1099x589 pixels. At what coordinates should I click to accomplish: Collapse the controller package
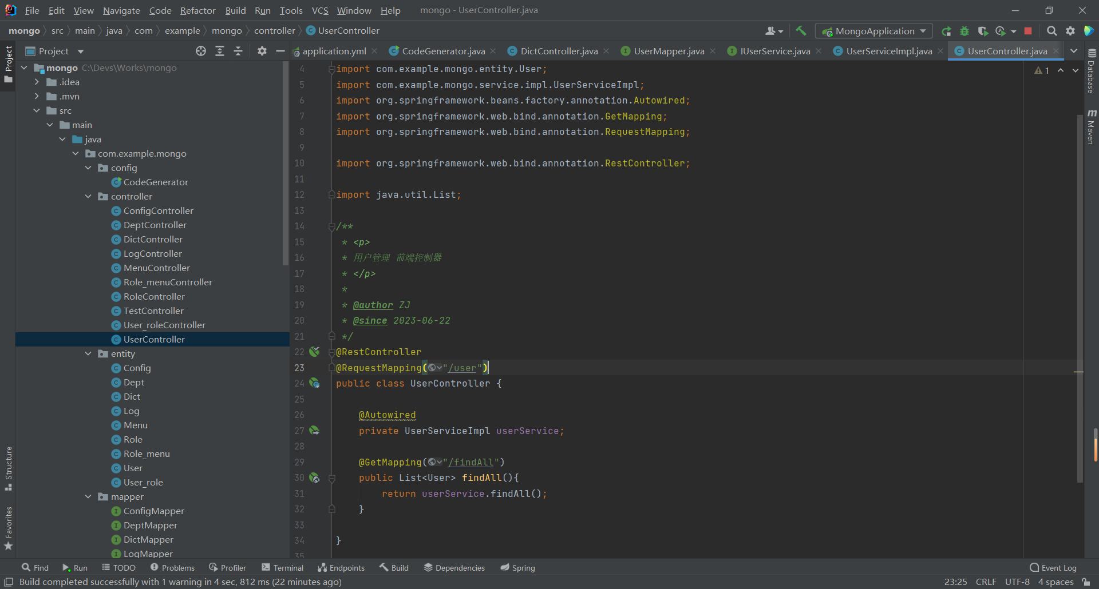pyautogui.click(x=88, y=196)
